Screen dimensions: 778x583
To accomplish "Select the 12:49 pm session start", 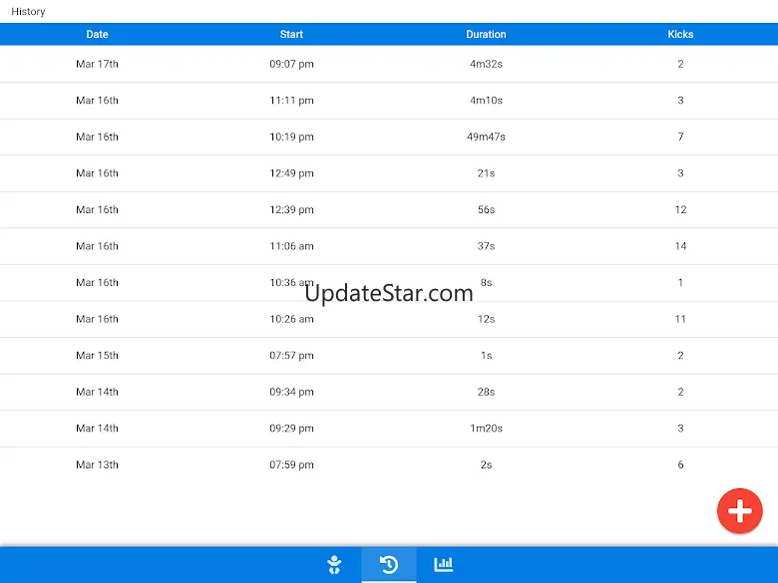I will [291, 173].
